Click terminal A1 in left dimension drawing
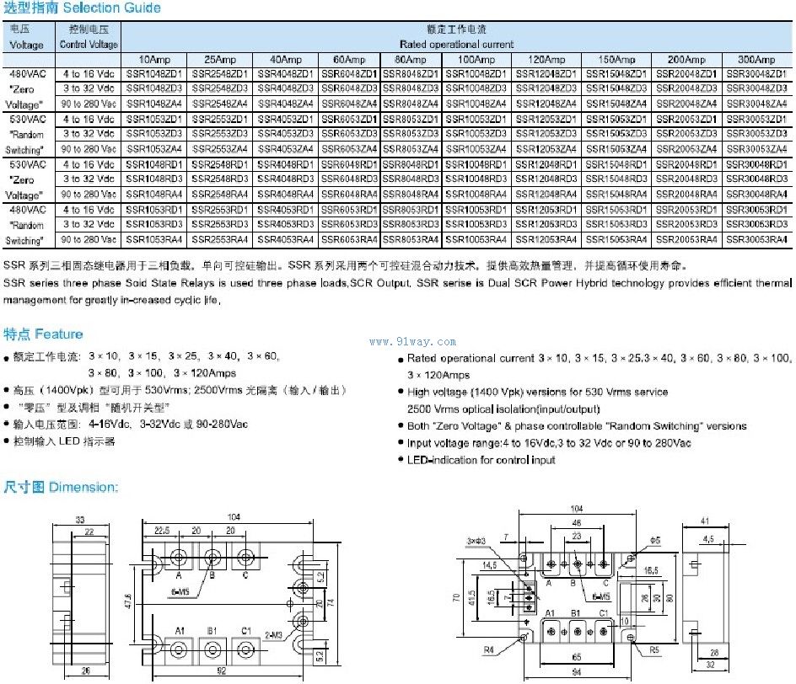 tap(180, 629)
